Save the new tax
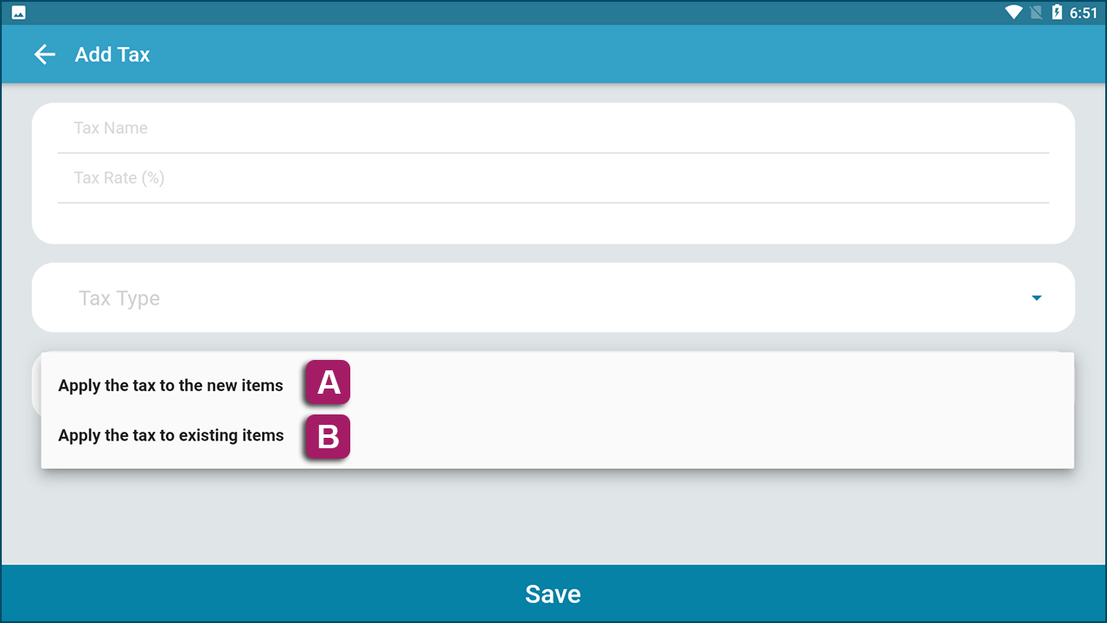1107x623 pixels. pos(553,594)
